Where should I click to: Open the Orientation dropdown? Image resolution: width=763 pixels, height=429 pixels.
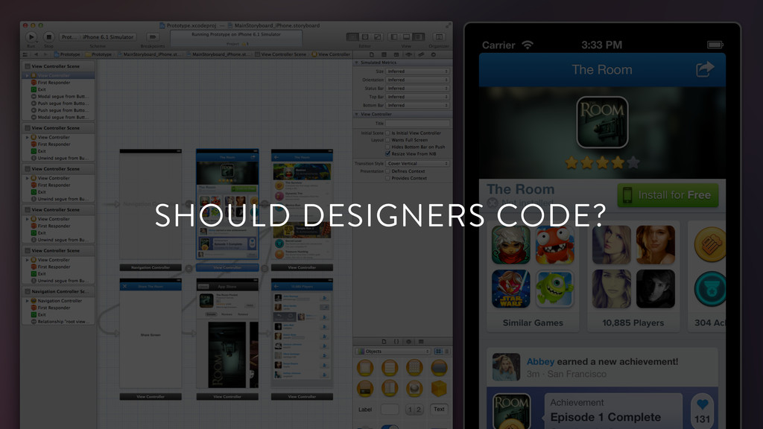pyautogui.click(x=417, y=80)
